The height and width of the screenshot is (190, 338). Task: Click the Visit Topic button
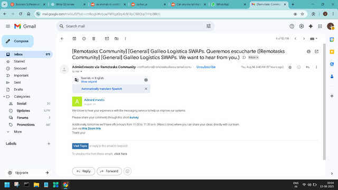(x=80, y=146)
